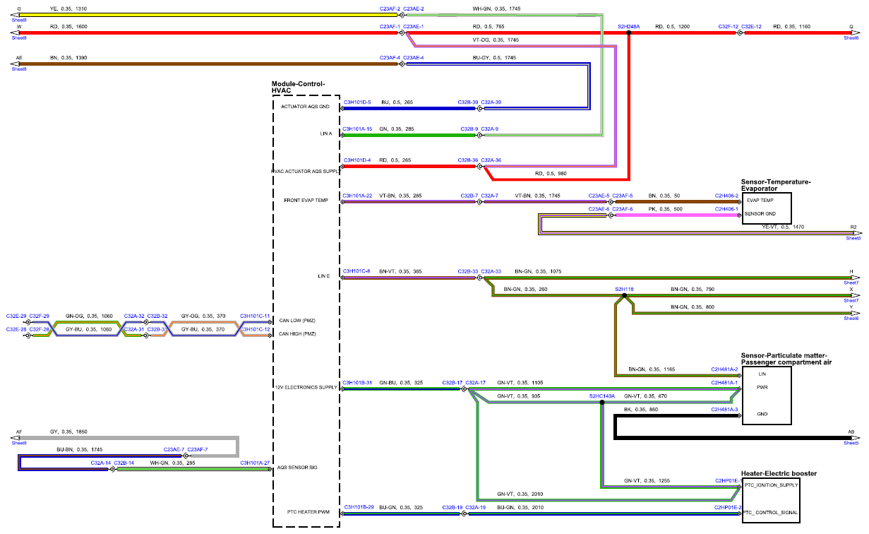Screen dimensions: 869x534
Task: Open connector reference C32A-14
Action: click(101, 463)
